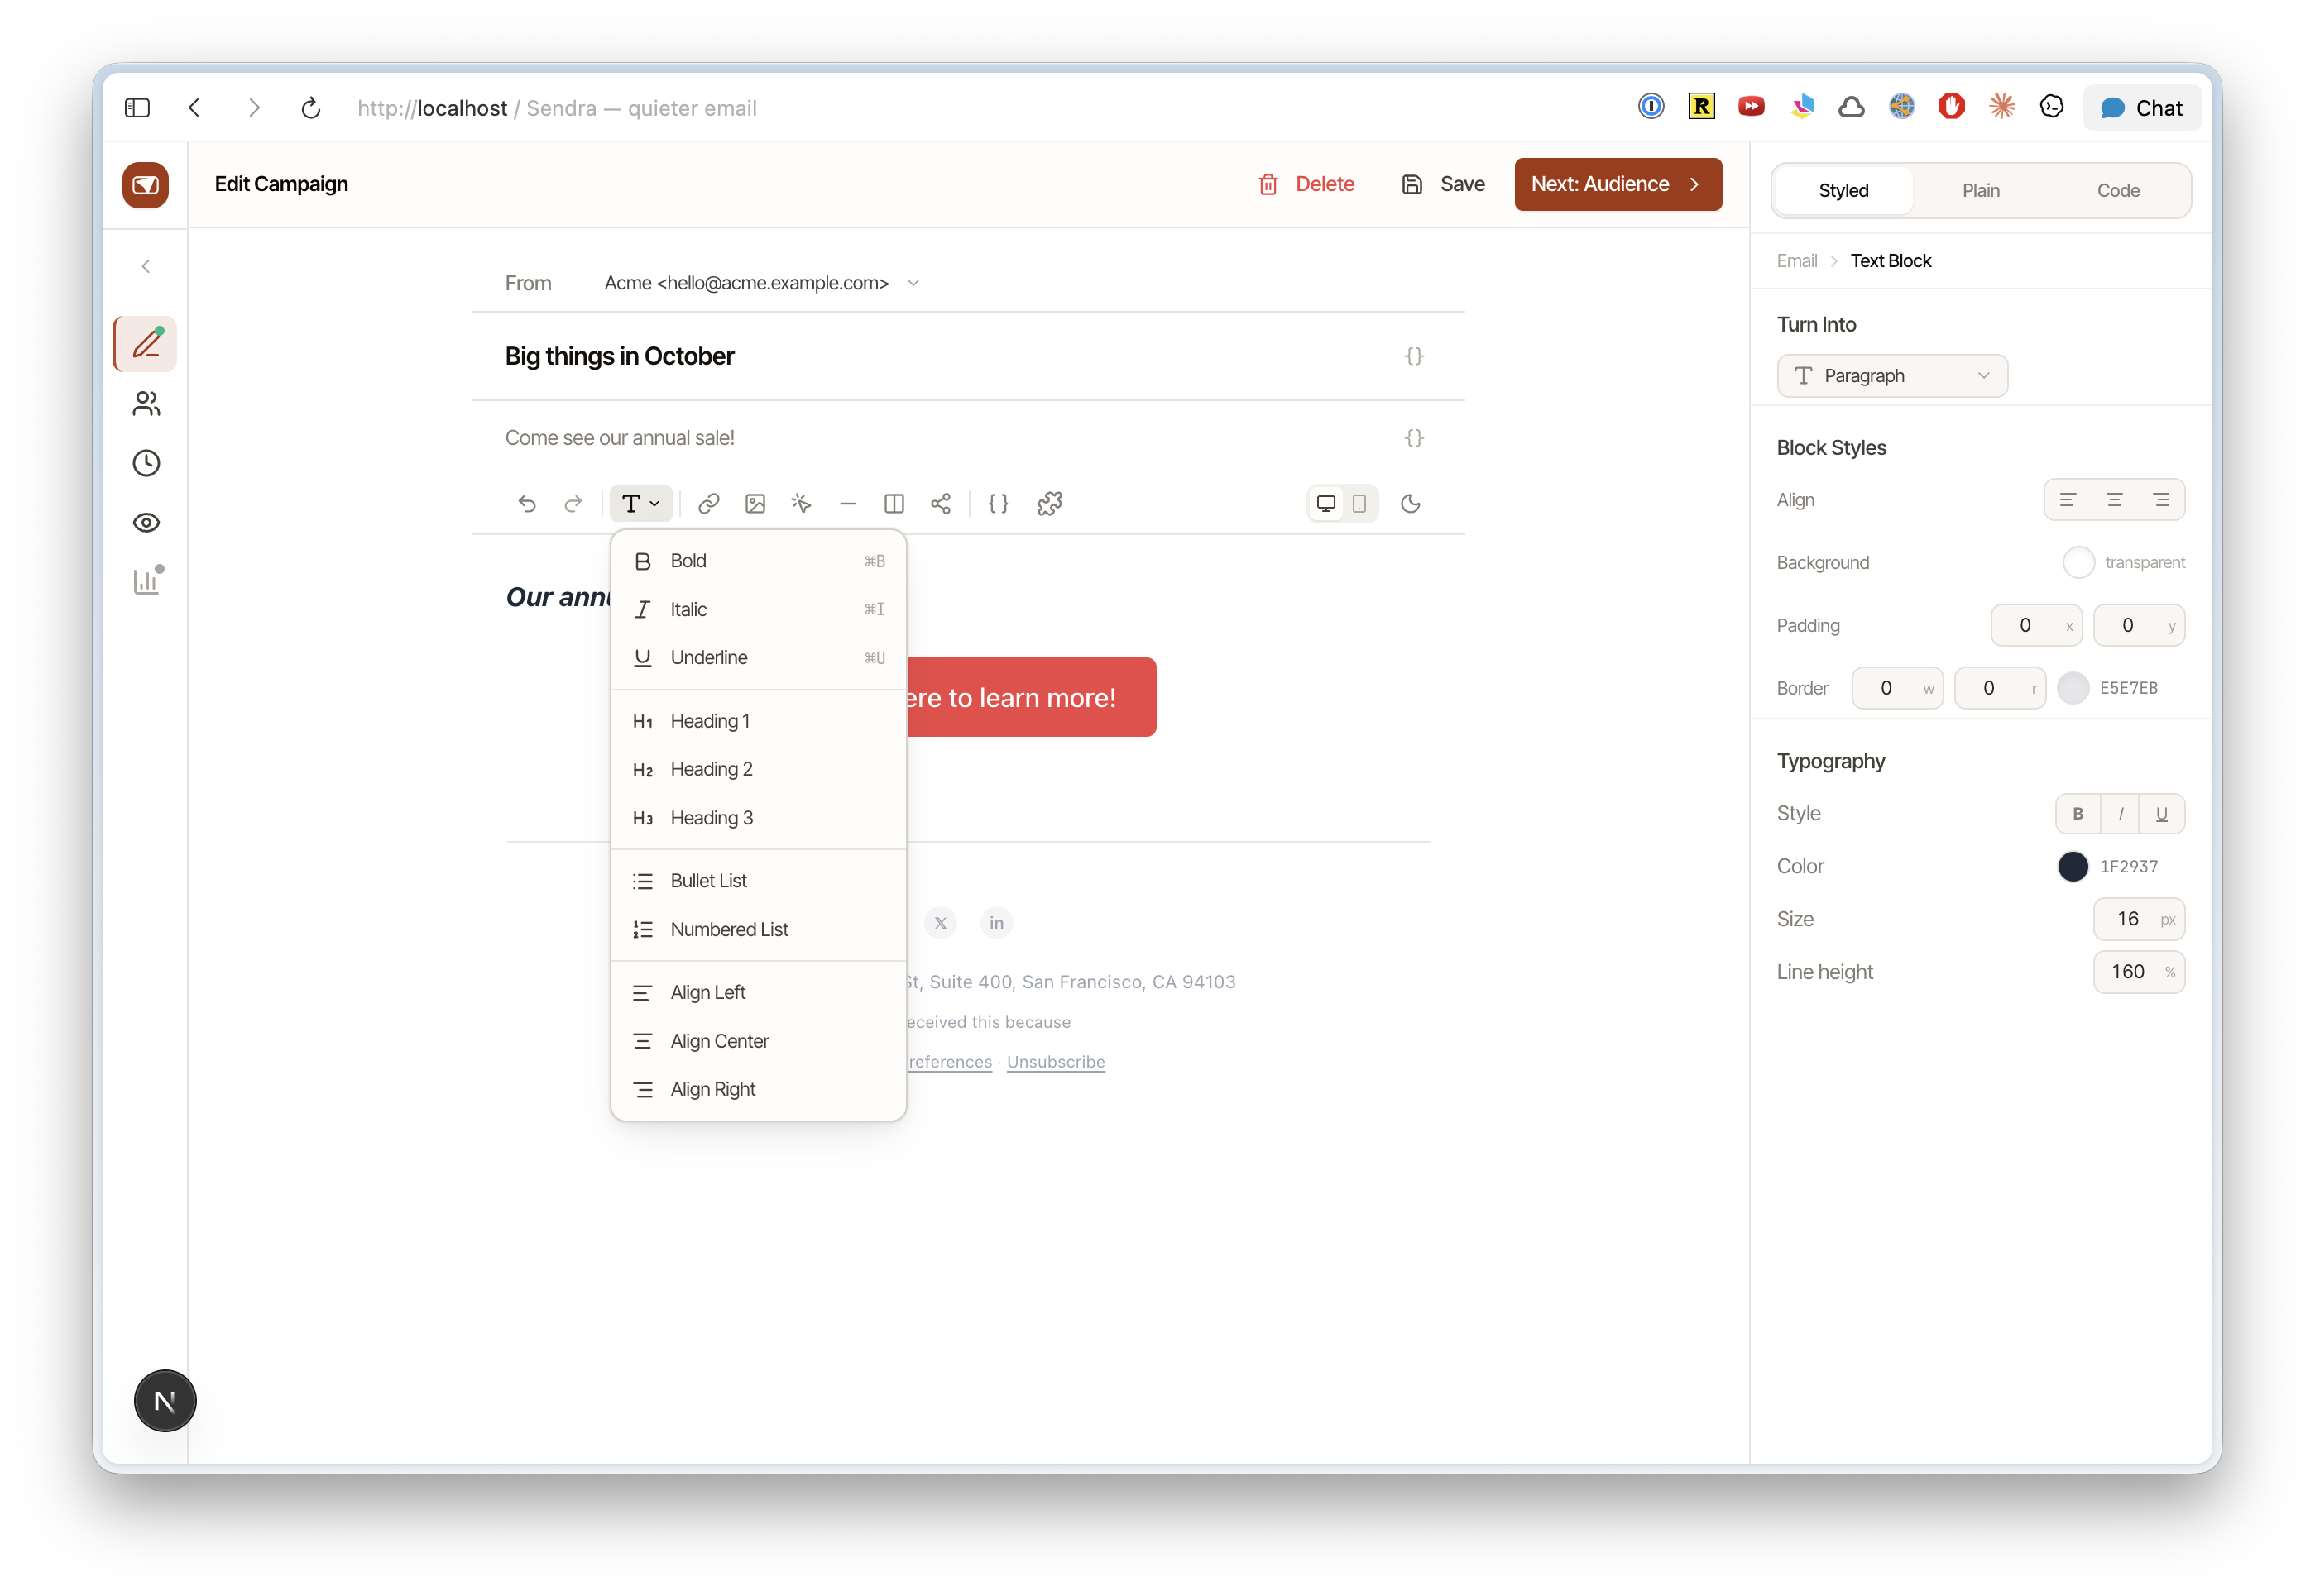
Task: Open the border color swatch E5E7EB
Action: pos(2073,688)
